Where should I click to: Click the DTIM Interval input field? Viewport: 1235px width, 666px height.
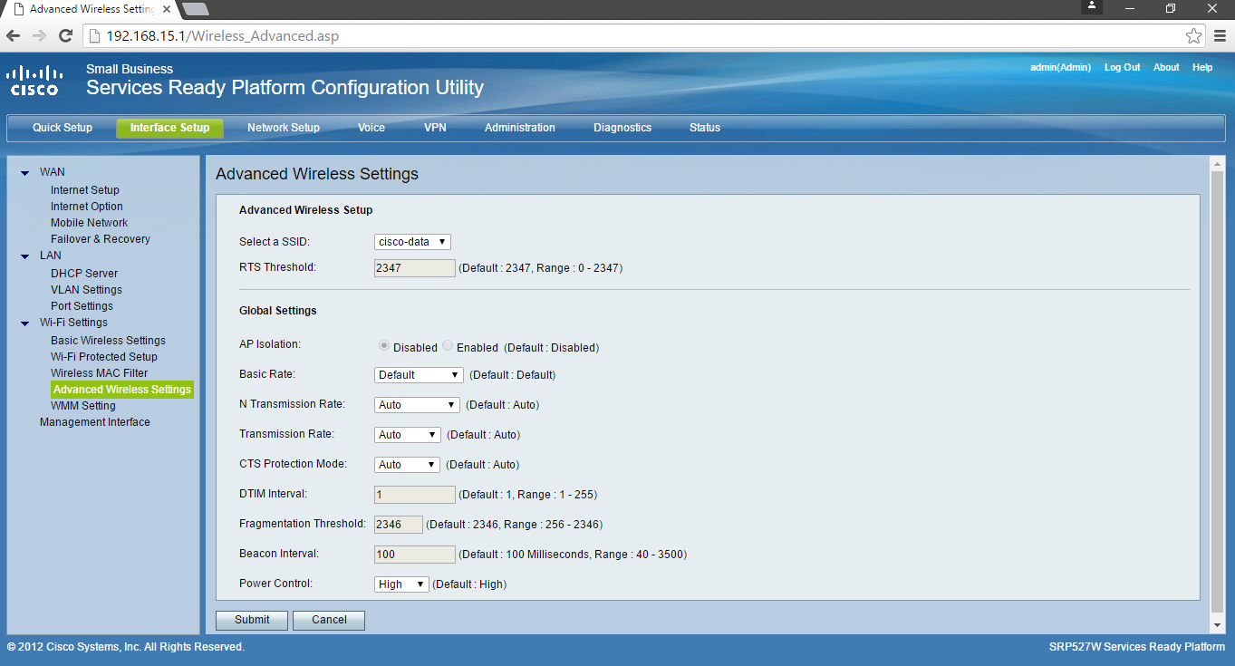click(415, 495)
